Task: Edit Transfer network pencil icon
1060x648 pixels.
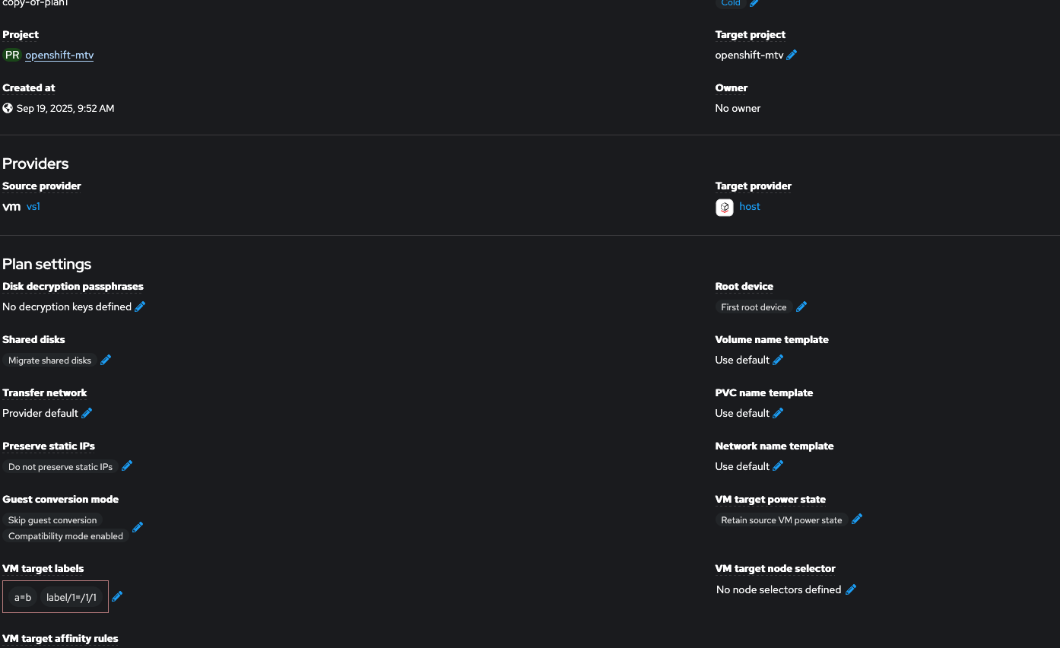Action: coord(87,413)
